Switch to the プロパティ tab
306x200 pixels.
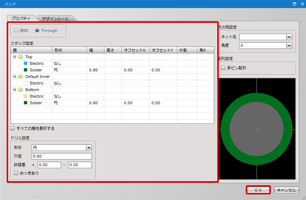21,18
